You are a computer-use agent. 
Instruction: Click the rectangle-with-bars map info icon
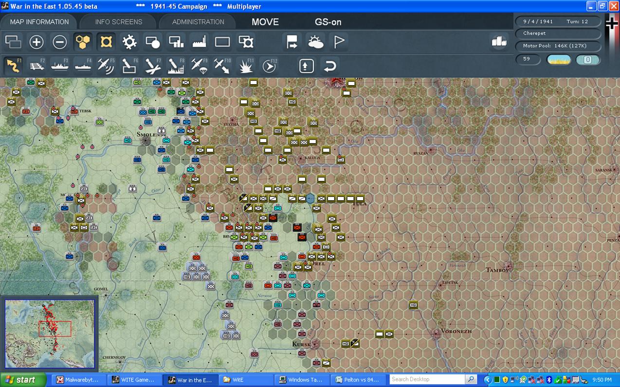tap(176, 42)
